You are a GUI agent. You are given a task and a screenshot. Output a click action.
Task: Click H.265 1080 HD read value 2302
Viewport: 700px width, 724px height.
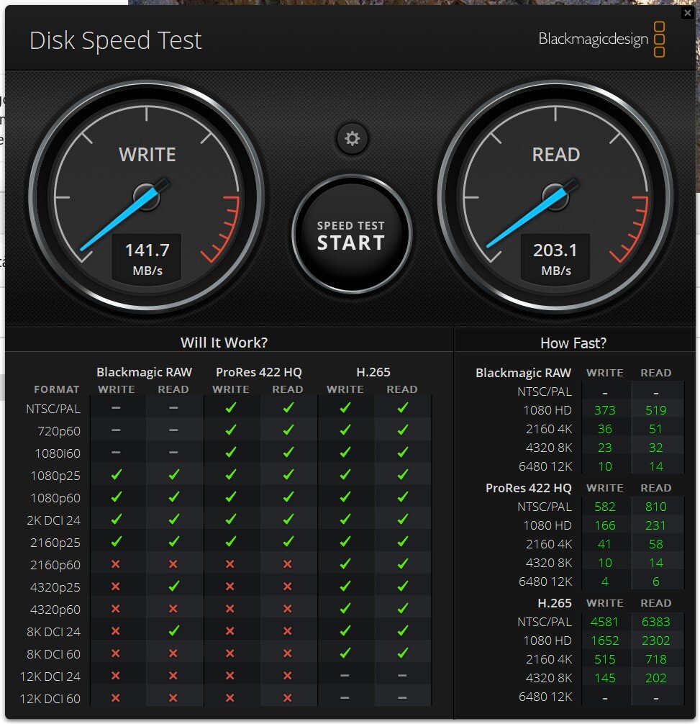pos(655,641)
